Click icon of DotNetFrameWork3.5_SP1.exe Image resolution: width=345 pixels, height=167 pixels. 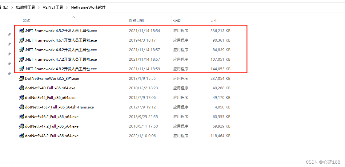click(21, 79)
